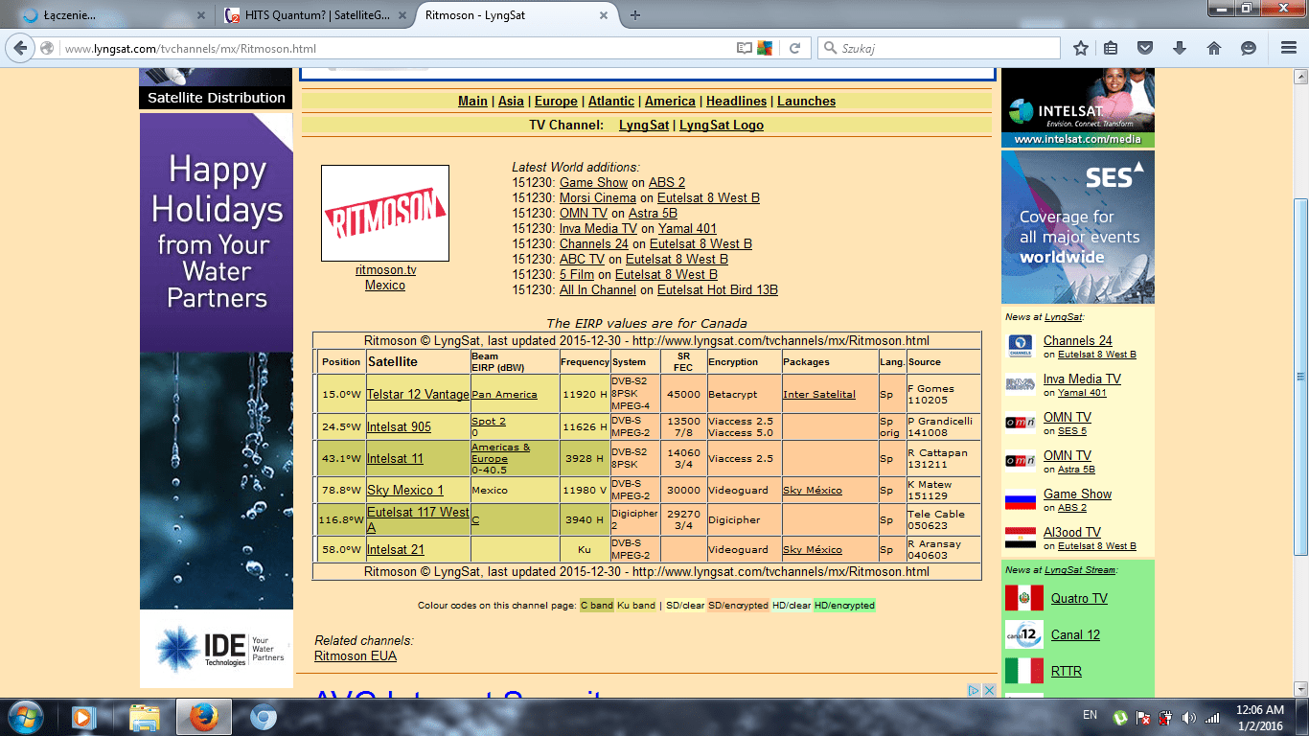This screenshot has height=736, width=1309.
Task: Open the Intelsat 905 satellite link
Action: (x=399, y=426)
